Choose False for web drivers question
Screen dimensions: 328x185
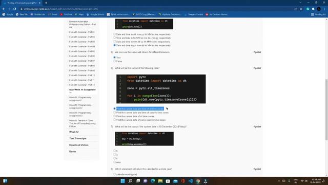[114, 61]
